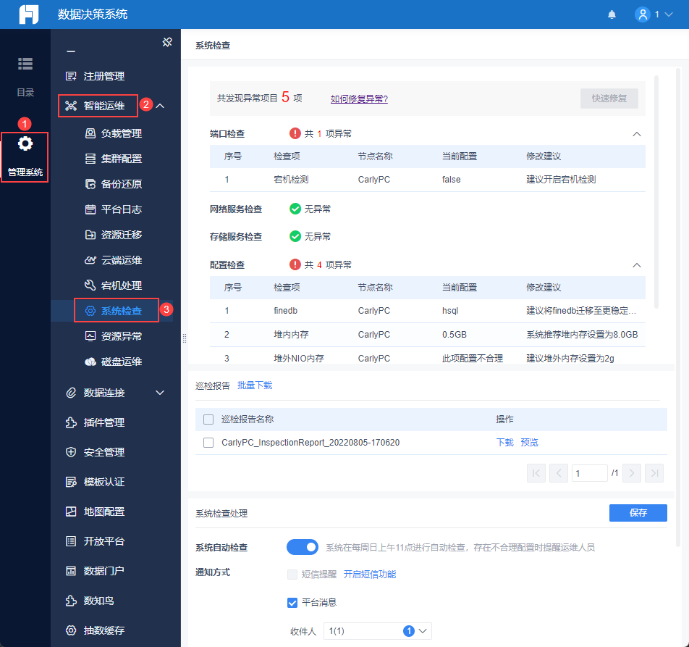Select the finedb table cell
This screenshot has width=689, height=647.
285,311
